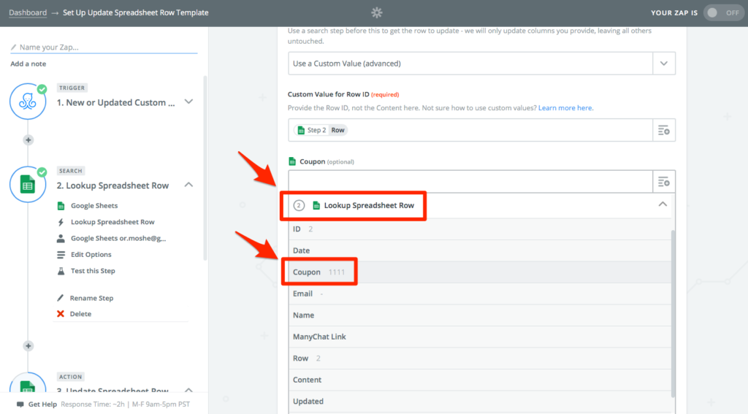Viewport: 748px width, 414px height.
Task: Open the Use a Custom Value dropdown
Action: 663,64
